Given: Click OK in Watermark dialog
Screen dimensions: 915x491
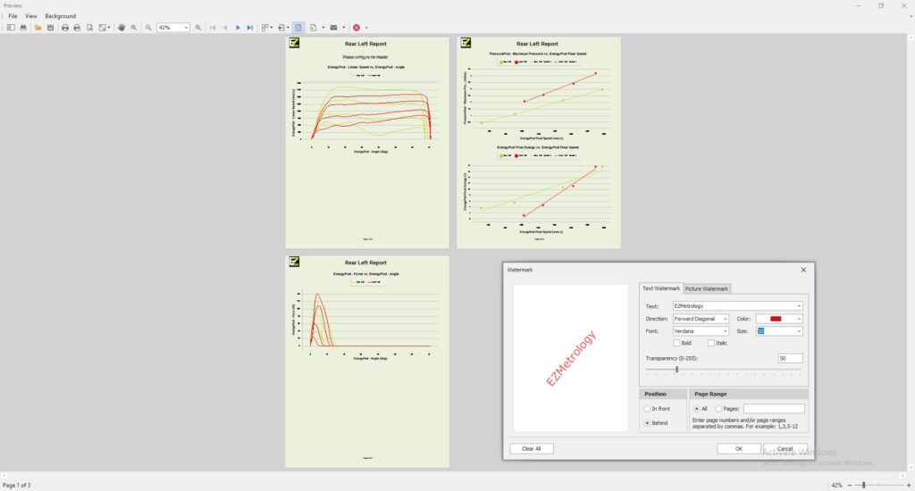Looking at the screenshot, I should pos(739,448).
